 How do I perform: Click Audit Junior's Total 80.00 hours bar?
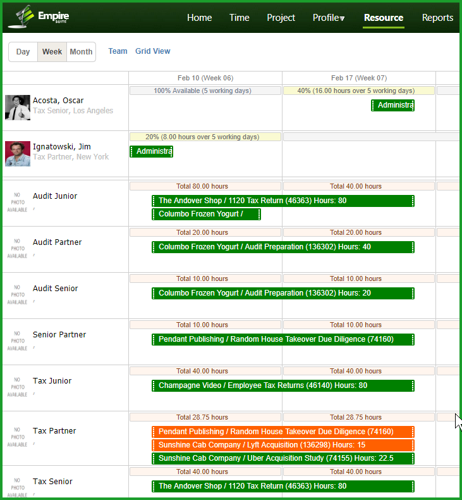(x=205, y=186)
